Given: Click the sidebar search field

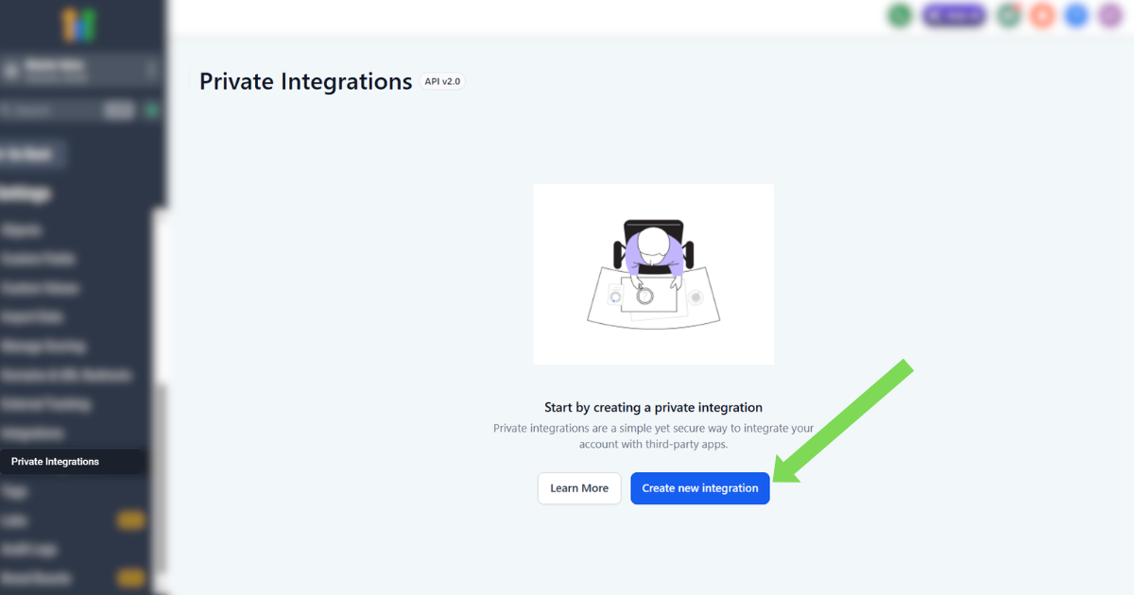Looking at the screenshot, I should 68,110.
